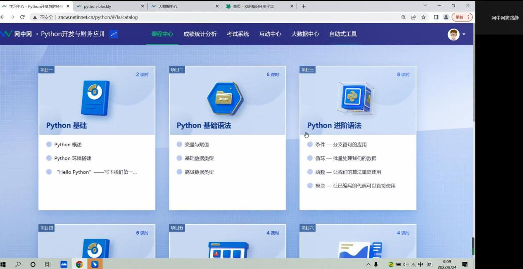Image resolution: width=523 pixels, height=269 pixels.
Task: Open the 高级数据类型 lesson
Action: 199,172
